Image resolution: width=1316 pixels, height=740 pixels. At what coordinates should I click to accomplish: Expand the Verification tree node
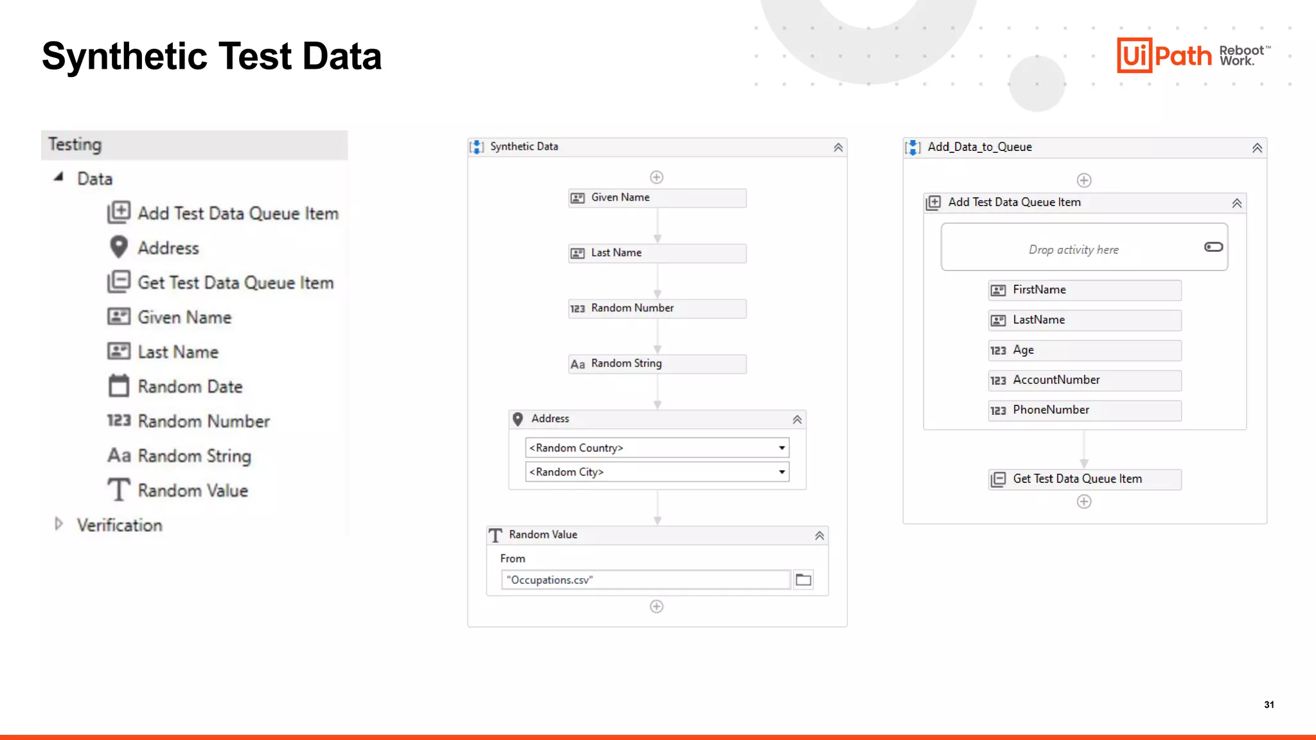(x=59, y=524)
